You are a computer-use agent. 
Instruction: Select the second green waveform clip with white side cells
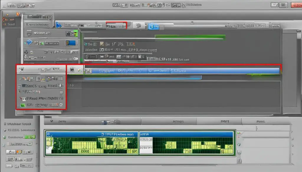186,143
